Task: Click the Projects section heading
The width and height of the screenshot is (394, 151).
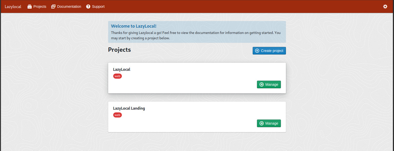Action: point(120,50)
